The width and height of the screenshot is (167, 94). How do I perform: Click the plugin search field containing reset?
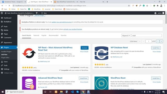click(x=146, y=36)
